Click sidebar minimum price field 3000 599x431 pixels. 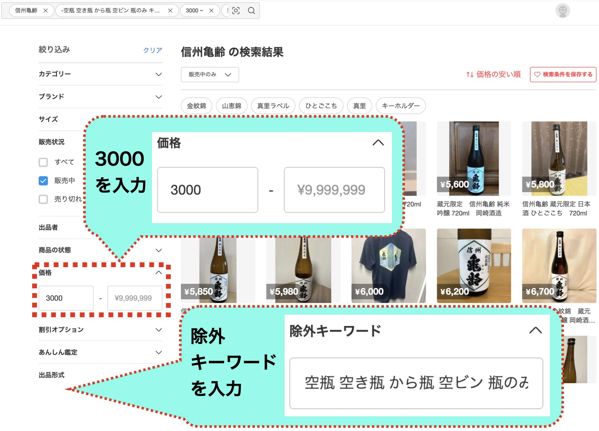66,298
